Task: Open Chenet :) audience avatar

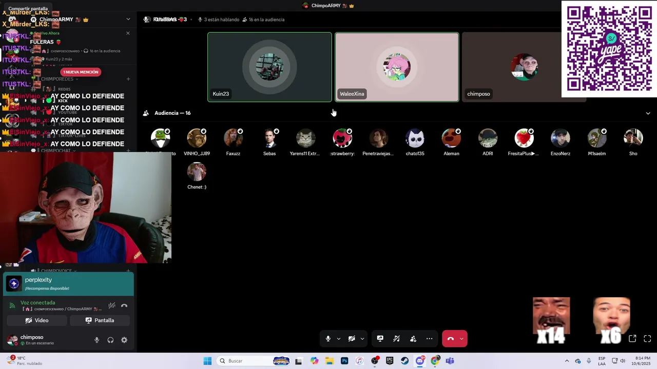Action: (197, 172)
